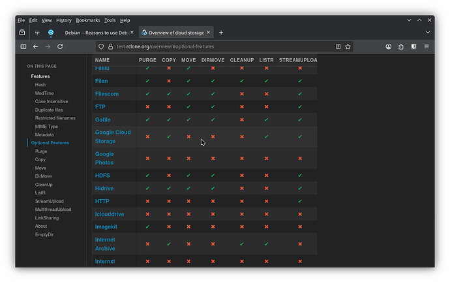Open the Edit menu
Screen dimensions: 450x282
pos(33,20)
